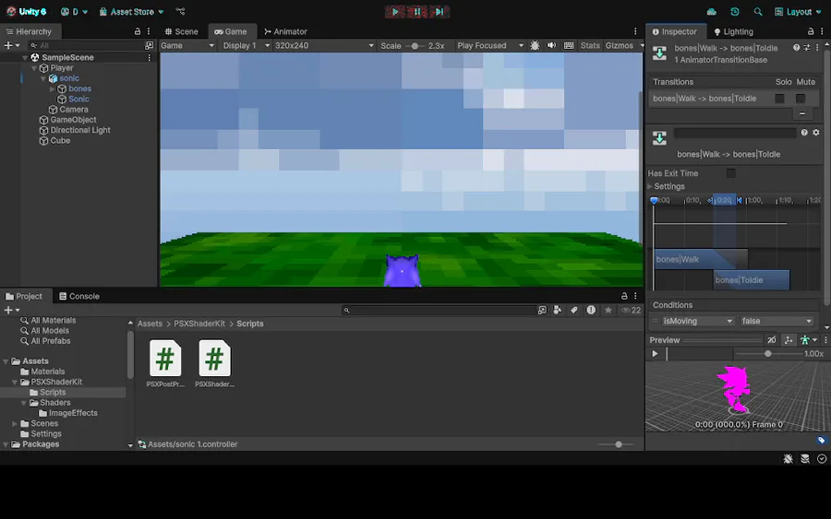The width and height of the screenshot is (831, 519).
Task: Switch to the Animator tab
Action: pos(285,31)
